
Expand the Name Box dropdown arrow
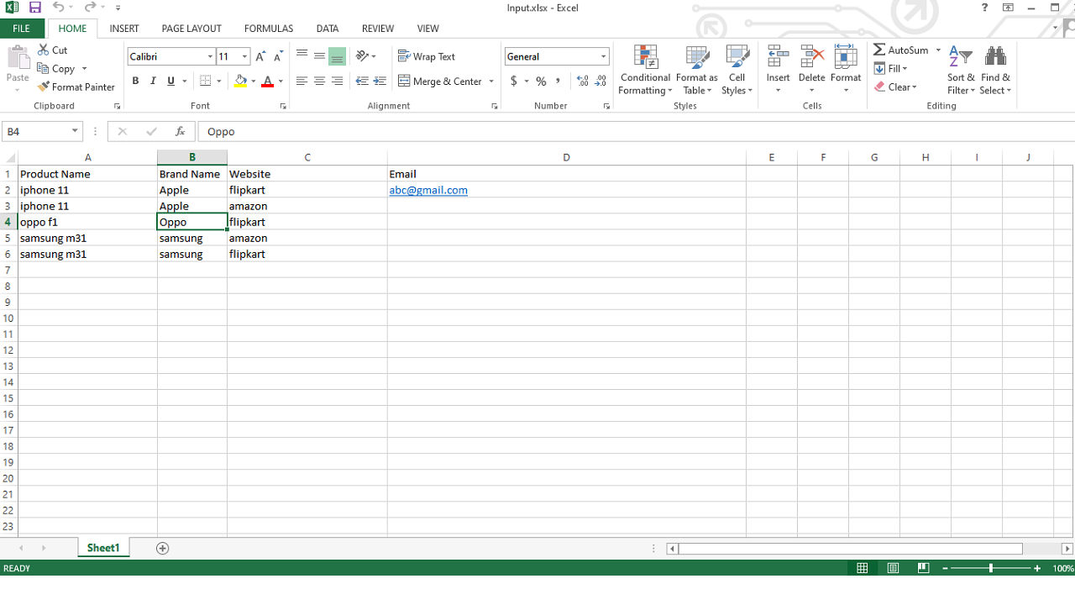pyautogui.click(x=75, y=132)
